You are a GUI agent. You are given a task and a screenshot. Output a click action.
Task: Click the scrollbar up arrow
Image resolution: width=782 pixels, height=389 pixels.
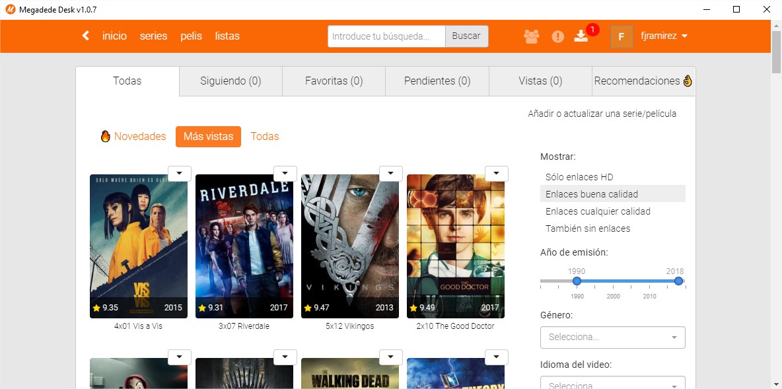[777, 24]
